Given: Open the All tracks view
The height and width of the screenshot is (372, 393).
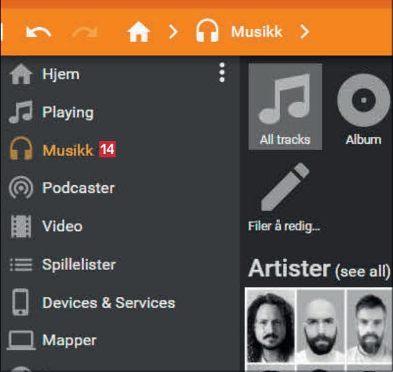Looking at the screenshot, I should pos(285,106).
